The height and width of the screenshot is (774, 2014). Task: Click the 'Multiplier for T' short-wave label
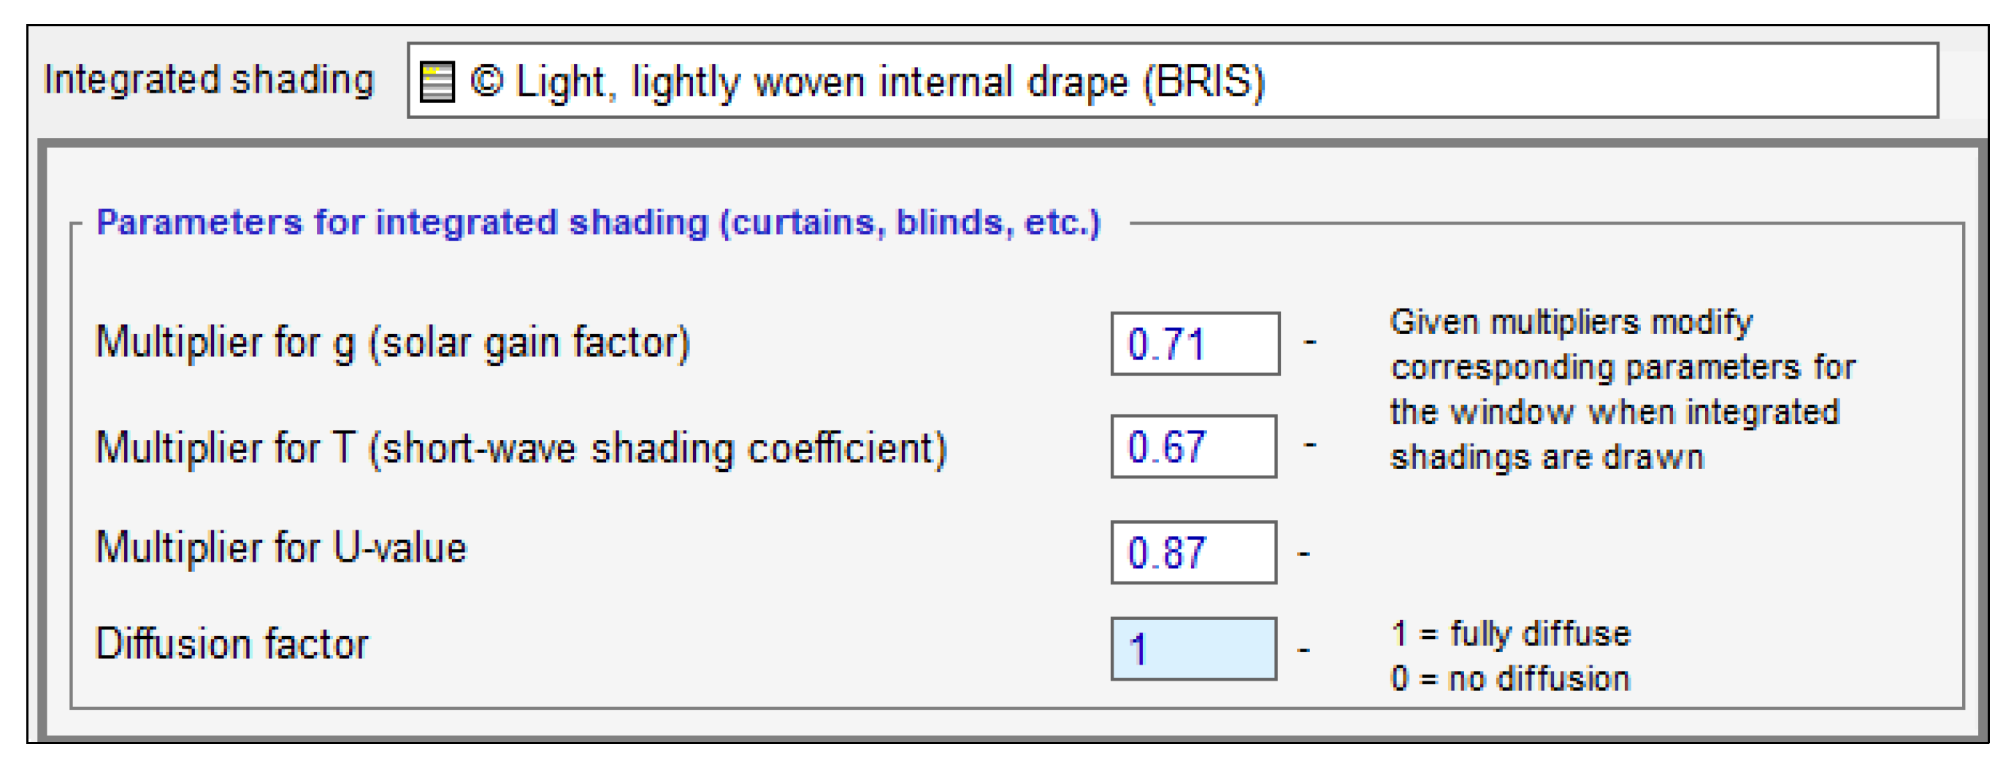tap(521, 449)
